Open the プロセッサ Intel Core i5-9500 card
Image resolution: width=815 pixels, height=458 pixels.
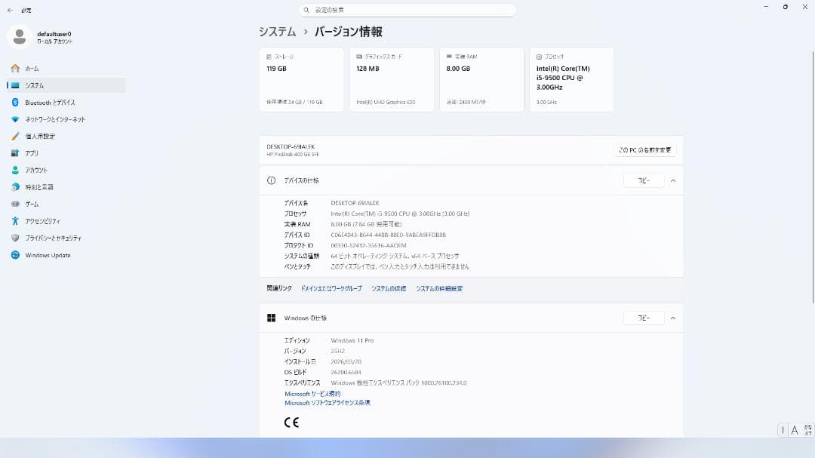click(x=571, y=79)
